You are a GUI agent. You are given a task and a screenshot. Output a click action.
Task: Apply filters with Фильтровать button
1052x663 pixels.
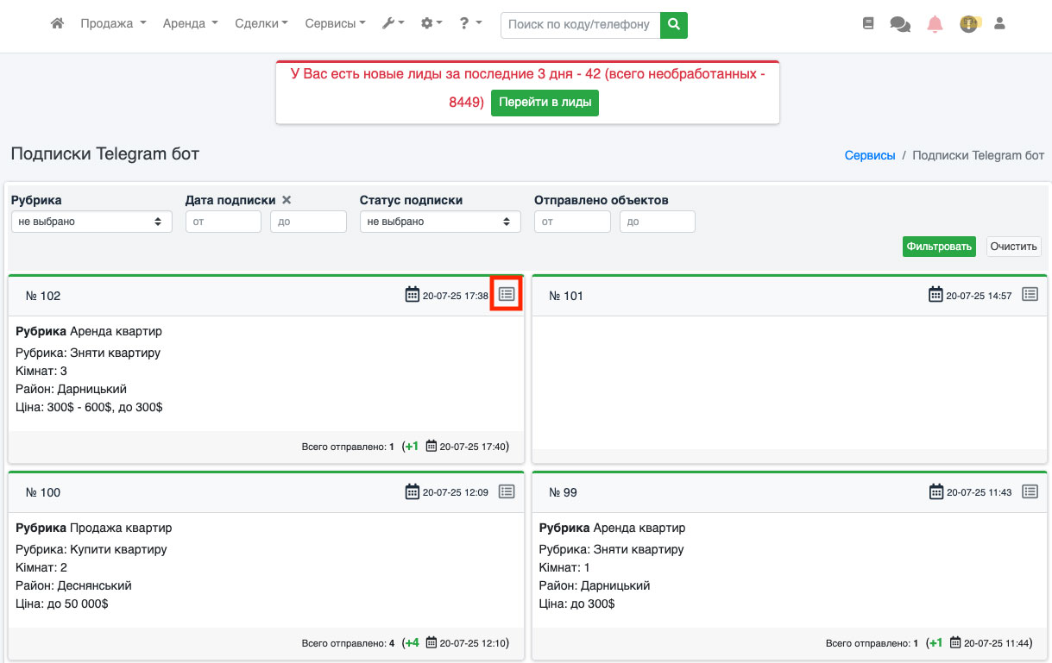939,247
